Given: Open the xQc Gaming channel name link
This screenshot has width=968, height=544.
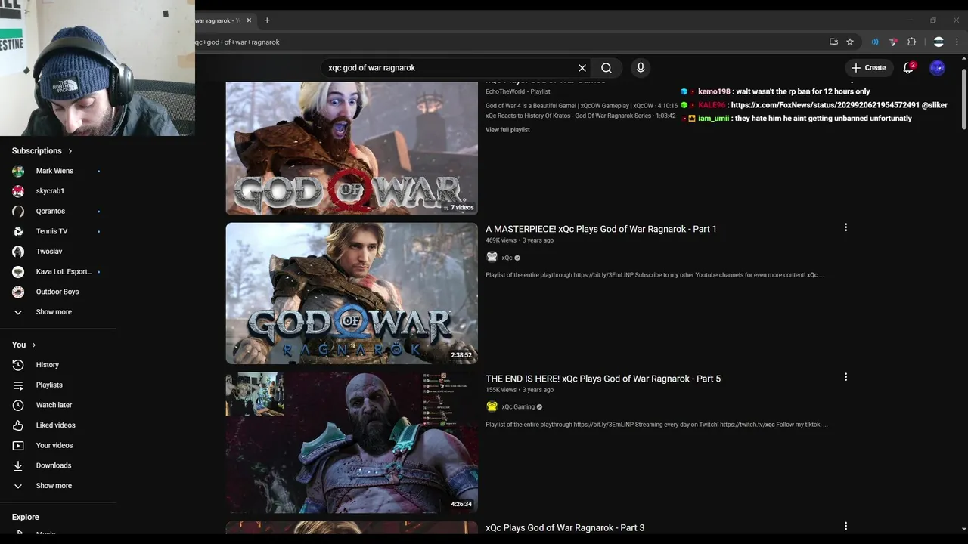Looking at the screenshot, I should pyautogui.click(x=518, y=406).
